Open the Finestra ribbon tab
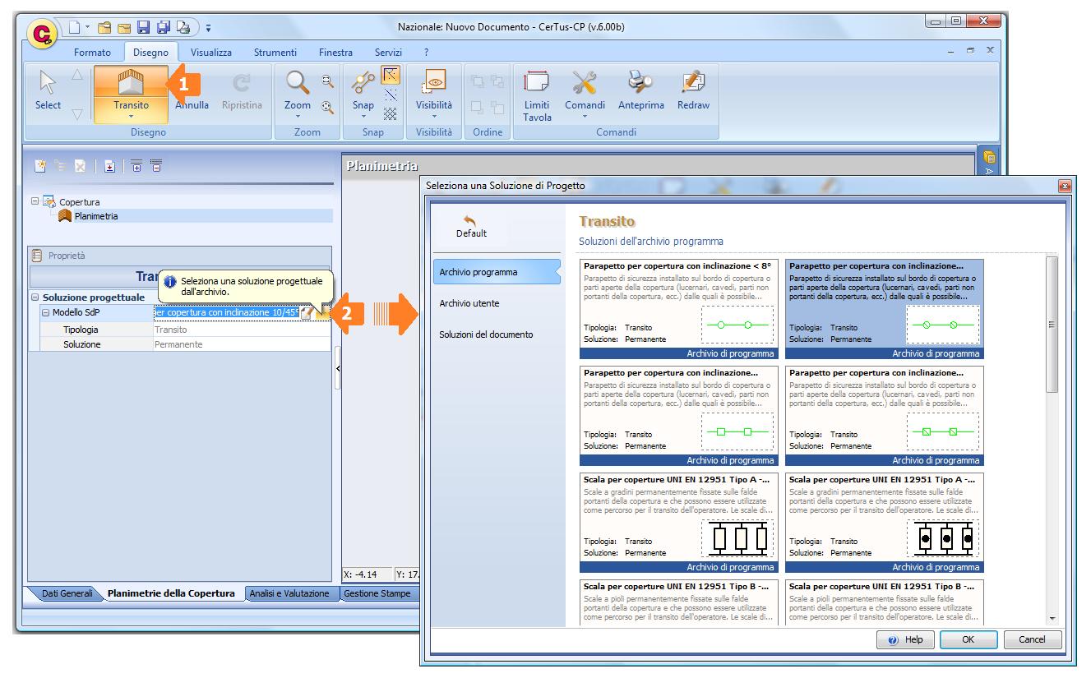The width and height of the screenshot is (1091, 678). point(335,53)
